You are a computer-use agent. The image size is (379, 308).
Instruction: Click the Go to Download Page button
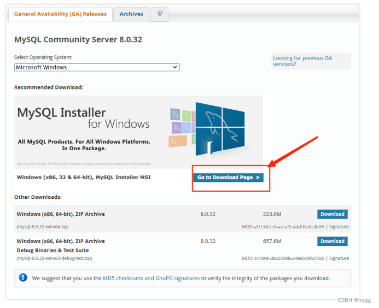[x=229, y=177]
